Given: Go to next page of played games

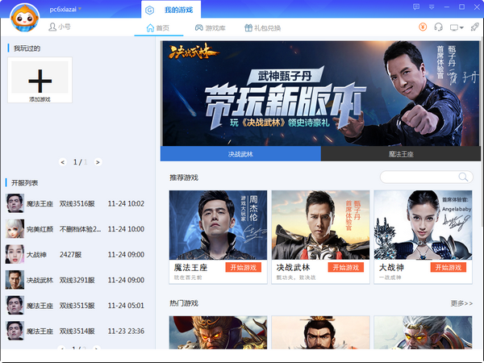Looking at the screenshot, I should tap(98, 162).
